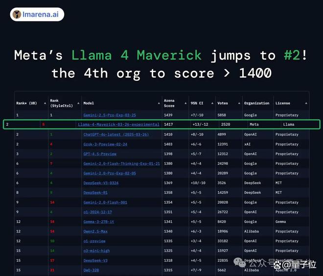Screen dimensions: 323x276
Task: Select Proprietary license in Gemini-2.5-Pro row
Action: click(287, 115)
